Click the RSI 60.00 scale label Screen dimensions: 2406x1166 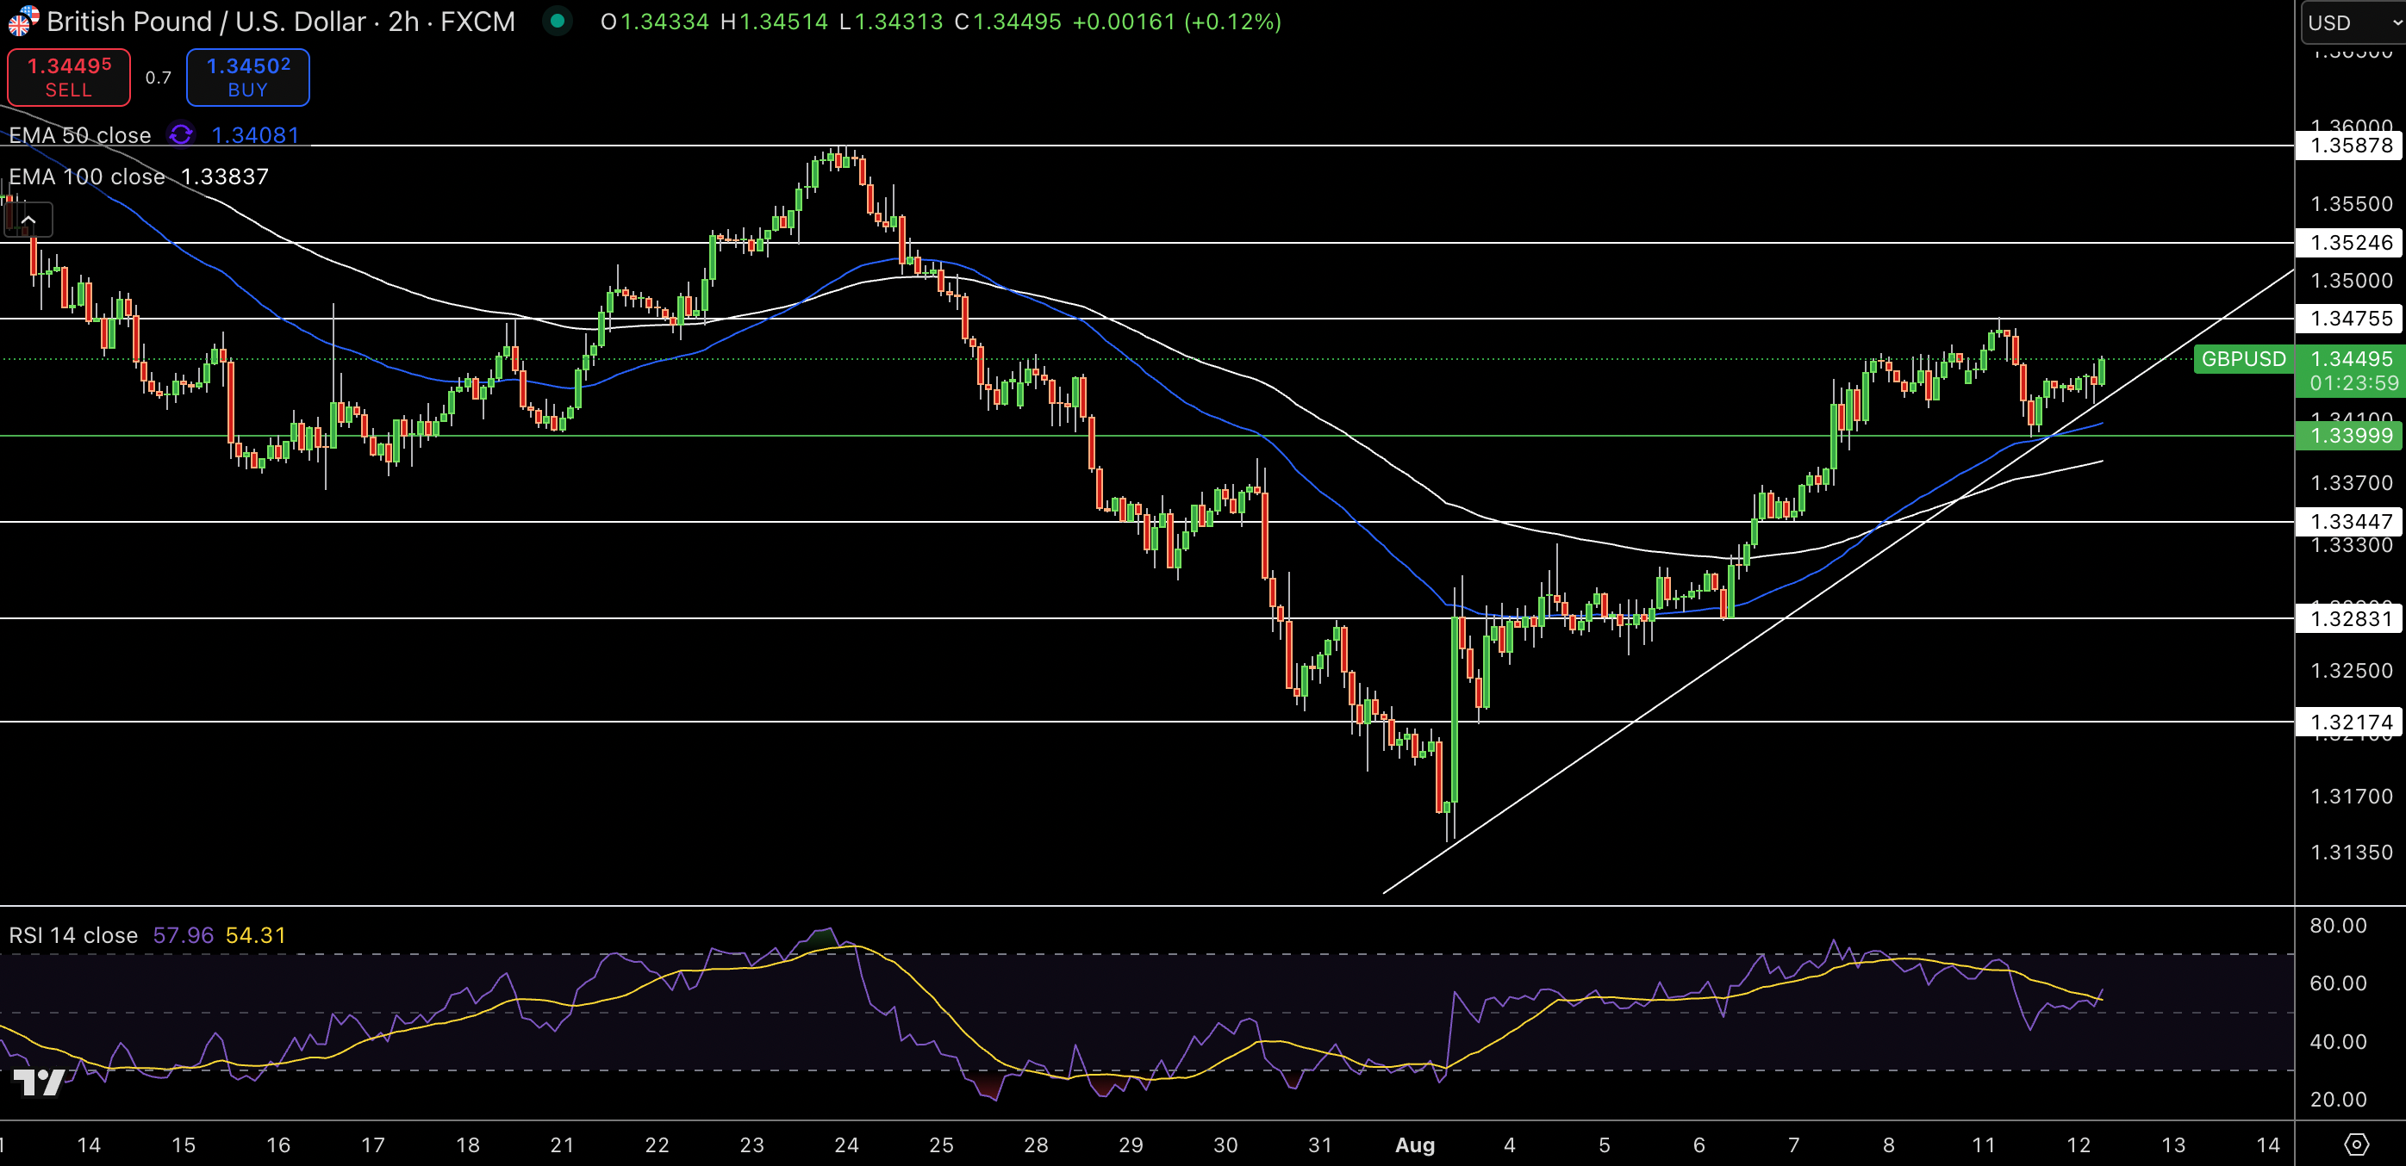2338,983
